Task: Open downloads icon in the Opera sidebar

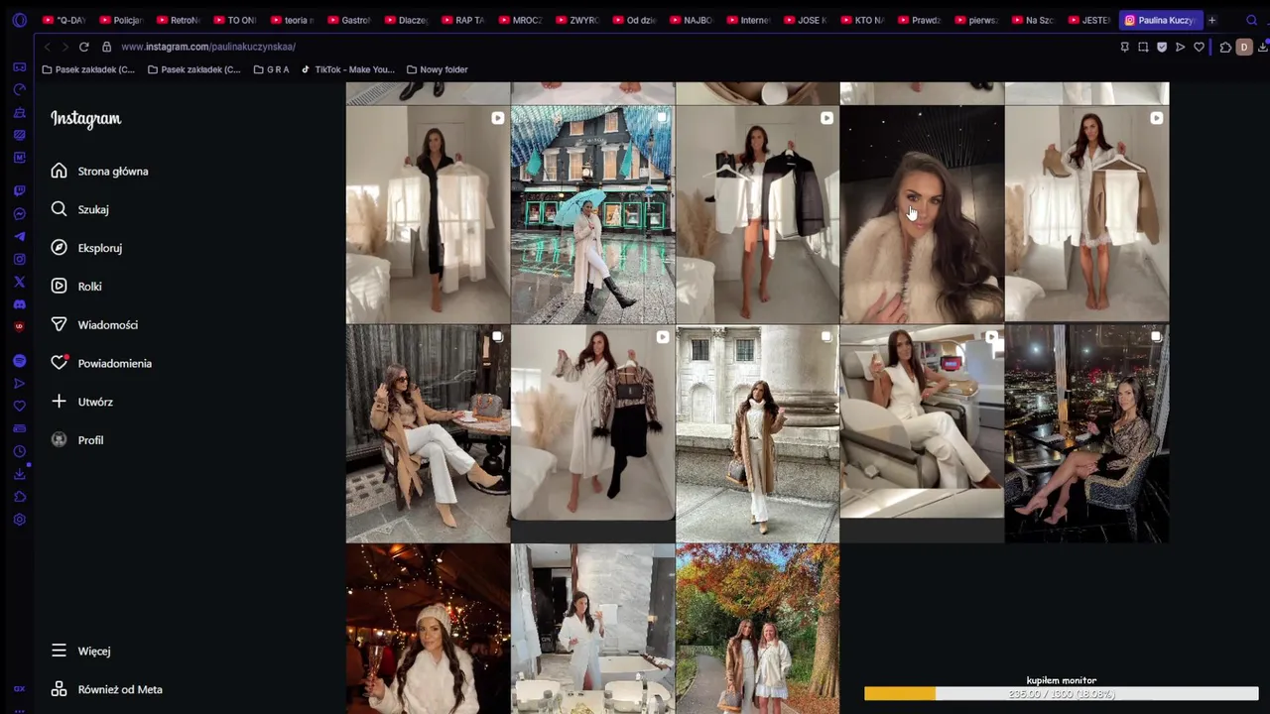Action: point(19,474)
